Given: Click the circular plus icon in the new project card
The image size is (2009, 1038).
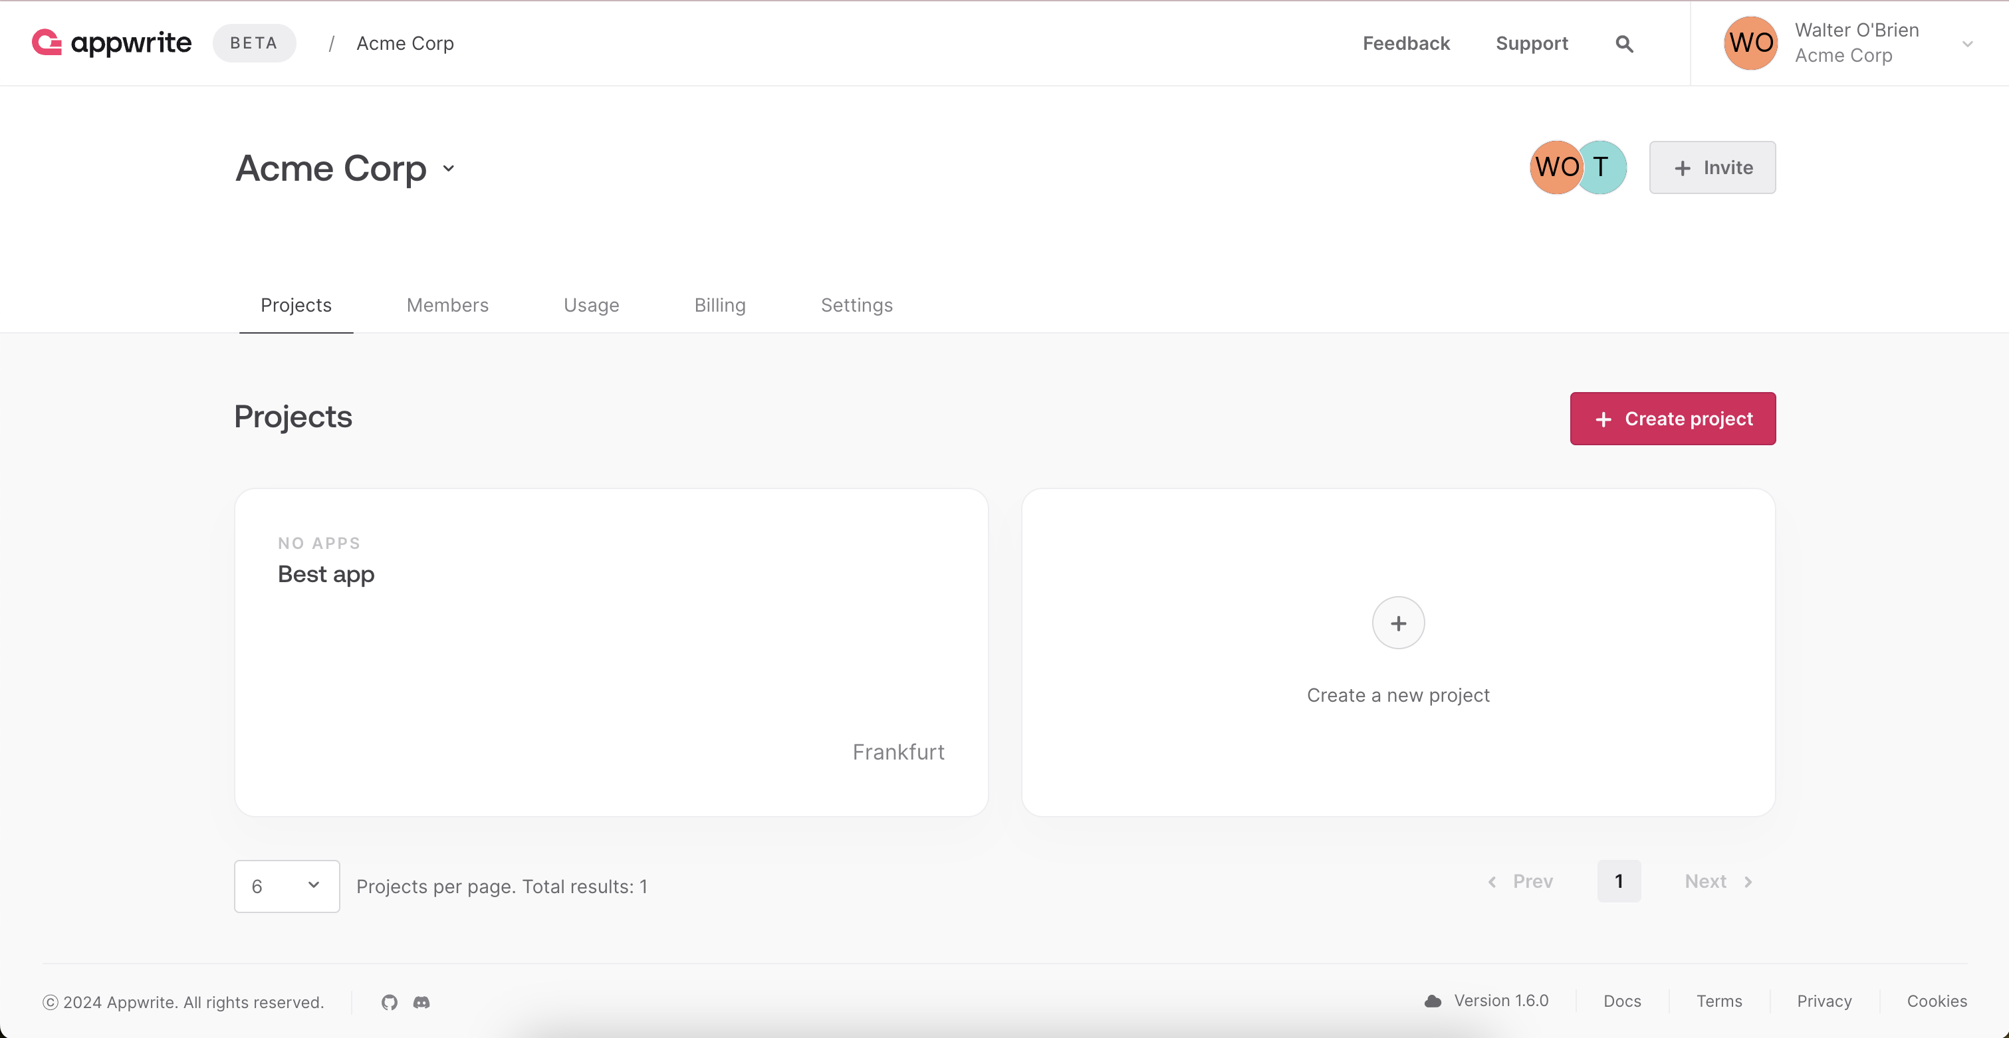Looking at the screenshot, I should [x=1397, y=623].
